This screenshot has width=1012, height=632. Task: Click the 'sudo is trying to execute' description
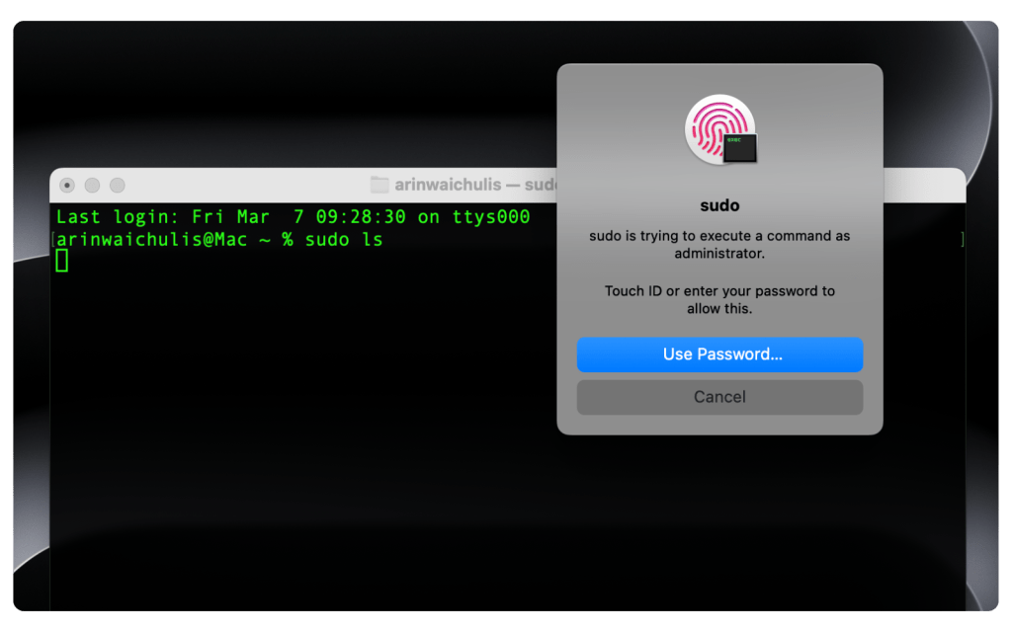(x=719, y=243)
